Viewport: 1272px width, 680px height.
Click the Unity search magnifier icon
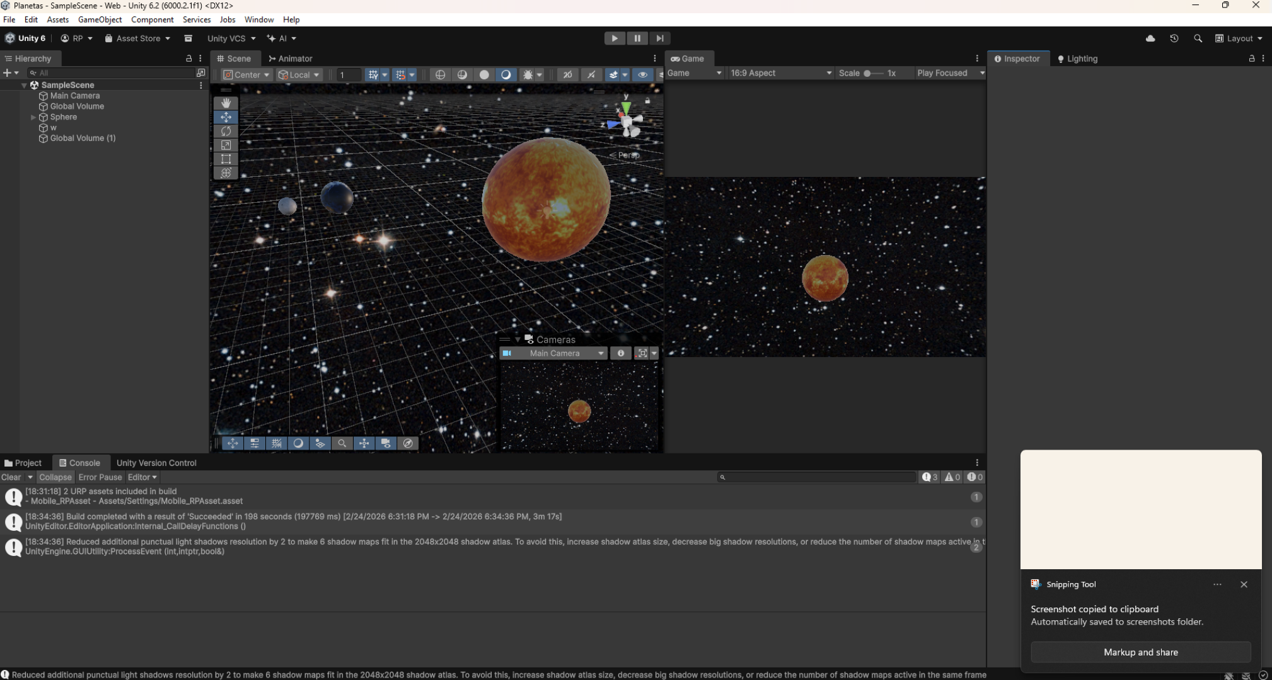click(x=1198, y=38)
